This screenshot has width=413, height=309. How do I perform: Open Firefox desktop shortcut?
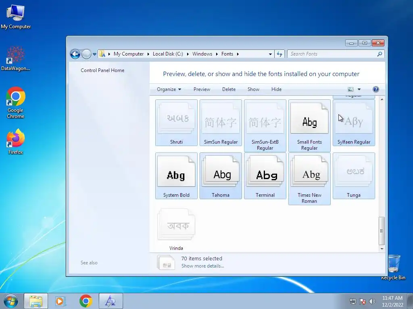16,142
